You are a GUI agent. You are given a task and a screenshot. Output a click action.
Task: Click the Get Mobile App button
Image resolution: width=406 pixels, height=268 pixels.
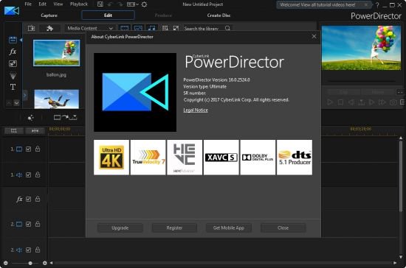(x=229, y=228)
